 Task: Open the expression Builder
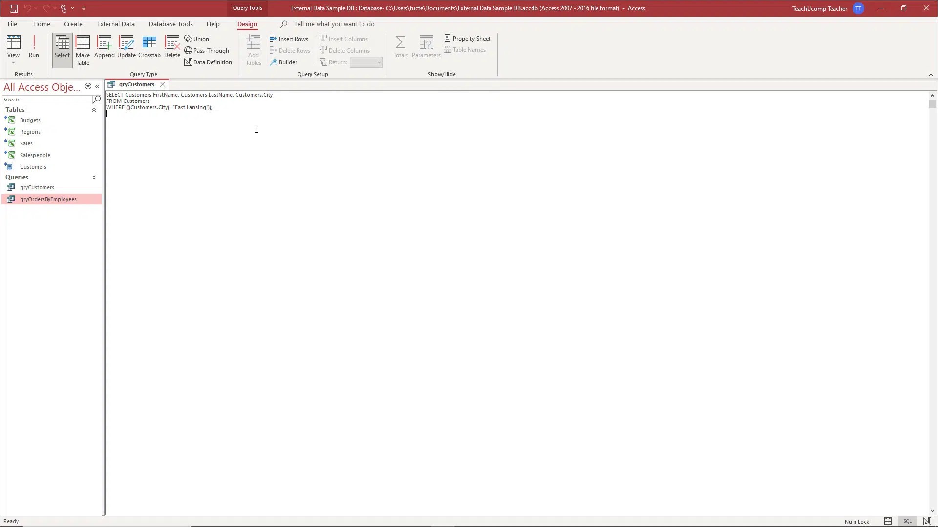(283, 62)
